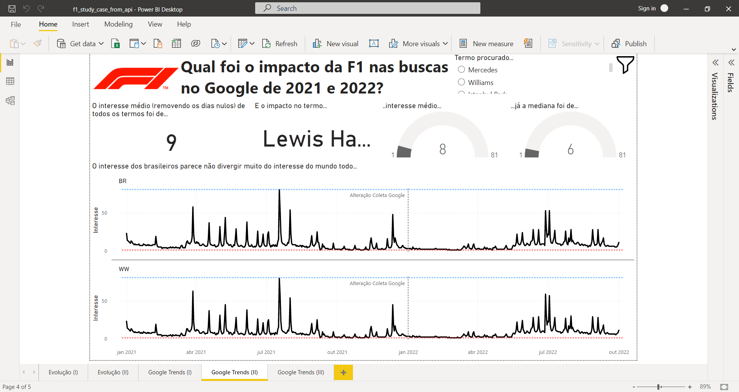Click the Save icon in title bar
Screen dimensions: 739x392
(12, 8)
